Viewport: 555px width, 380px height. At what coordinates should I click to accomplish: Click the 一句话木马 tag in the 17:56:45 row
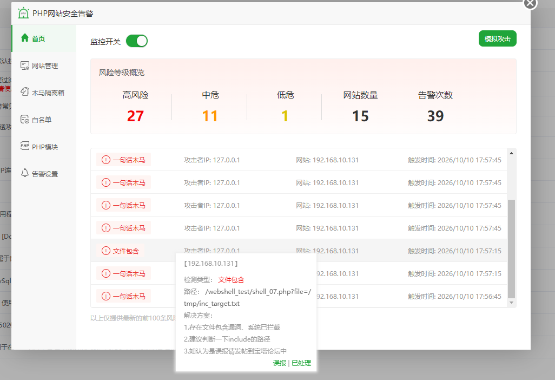(123, 296)
